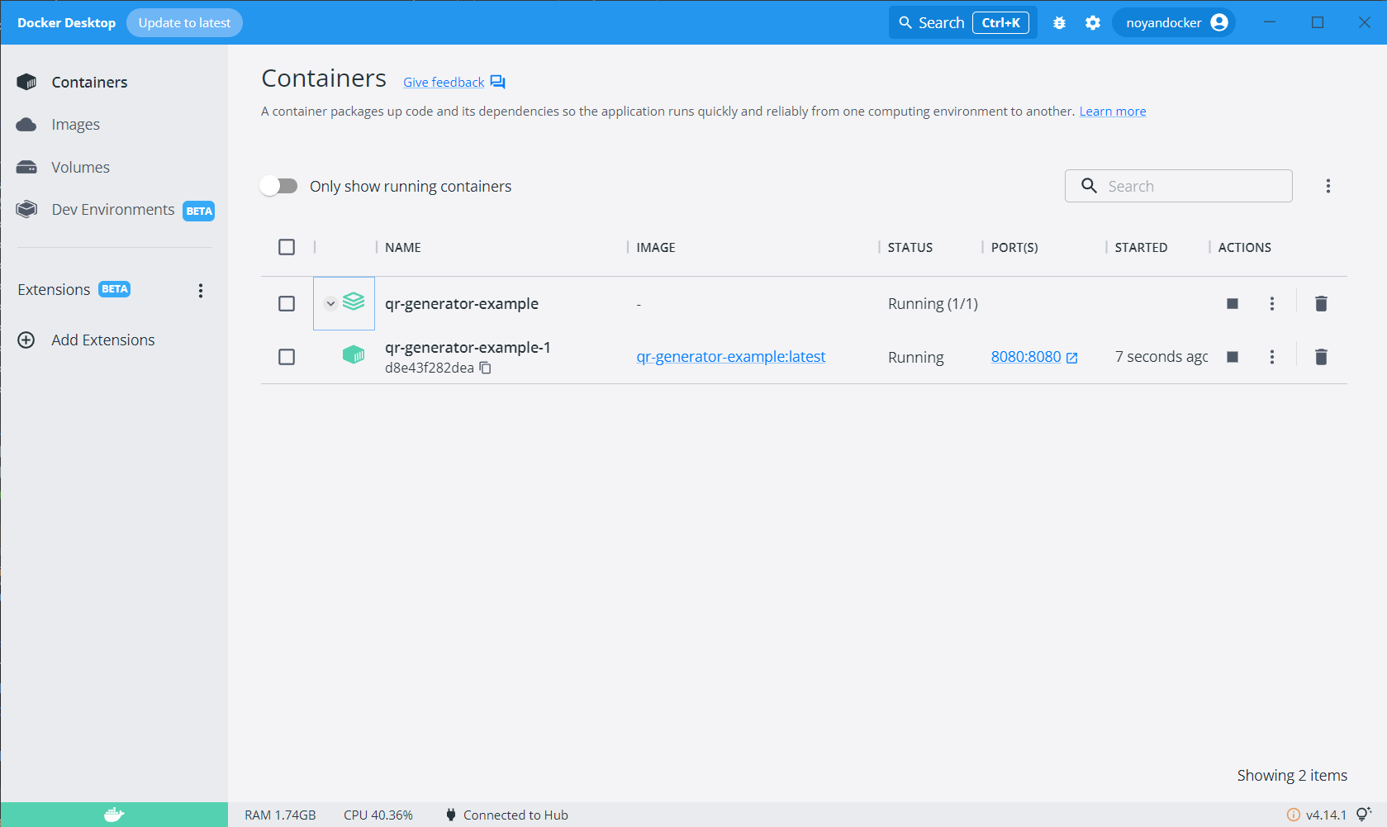The image size is (1387, 827).
Task: Open the Containers section
Action: 89,82
